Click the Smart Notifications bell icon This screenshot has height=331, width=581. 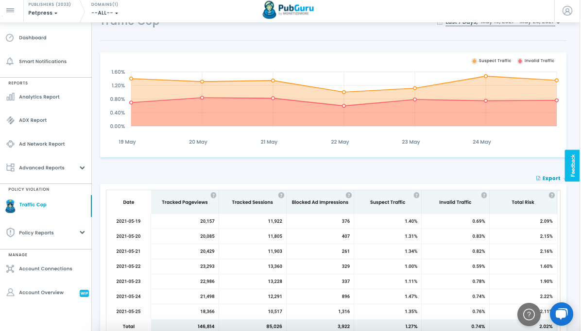point(10,62)
